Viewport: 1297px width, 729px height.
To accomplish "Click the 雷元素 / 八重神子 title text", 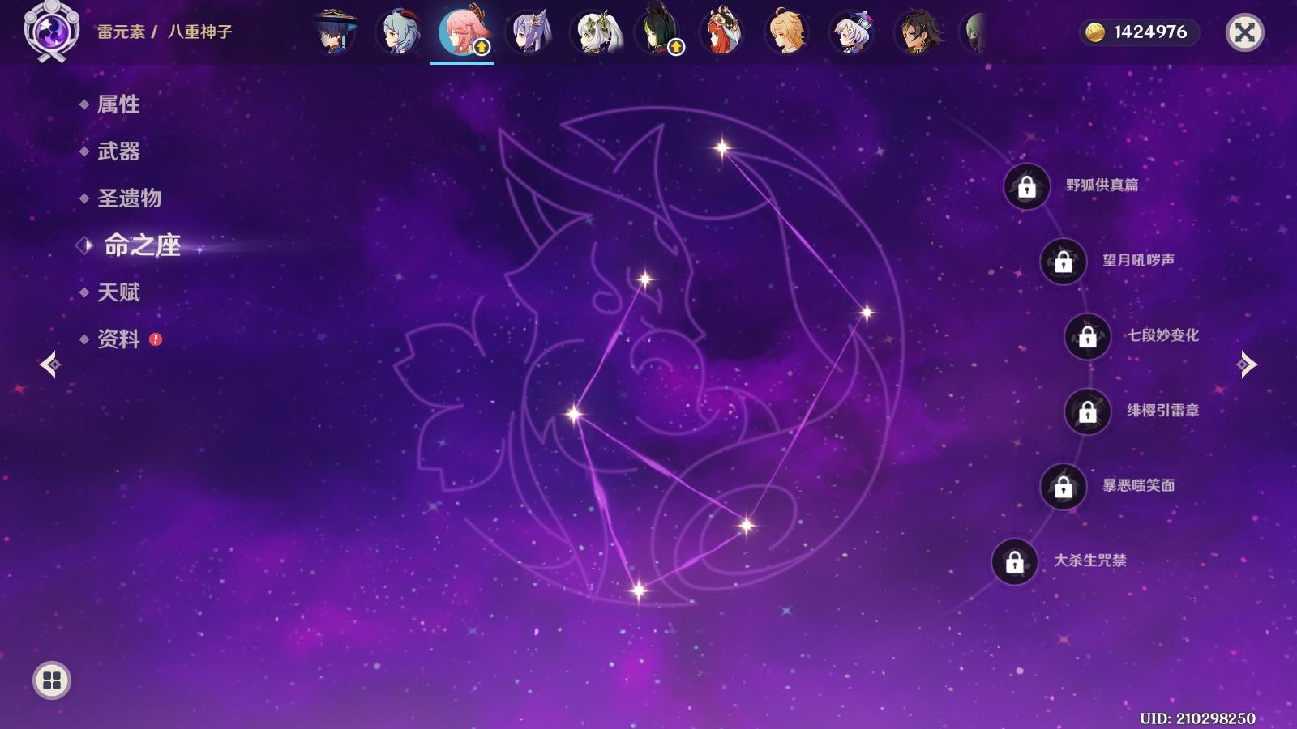I will tap(165, 32).
